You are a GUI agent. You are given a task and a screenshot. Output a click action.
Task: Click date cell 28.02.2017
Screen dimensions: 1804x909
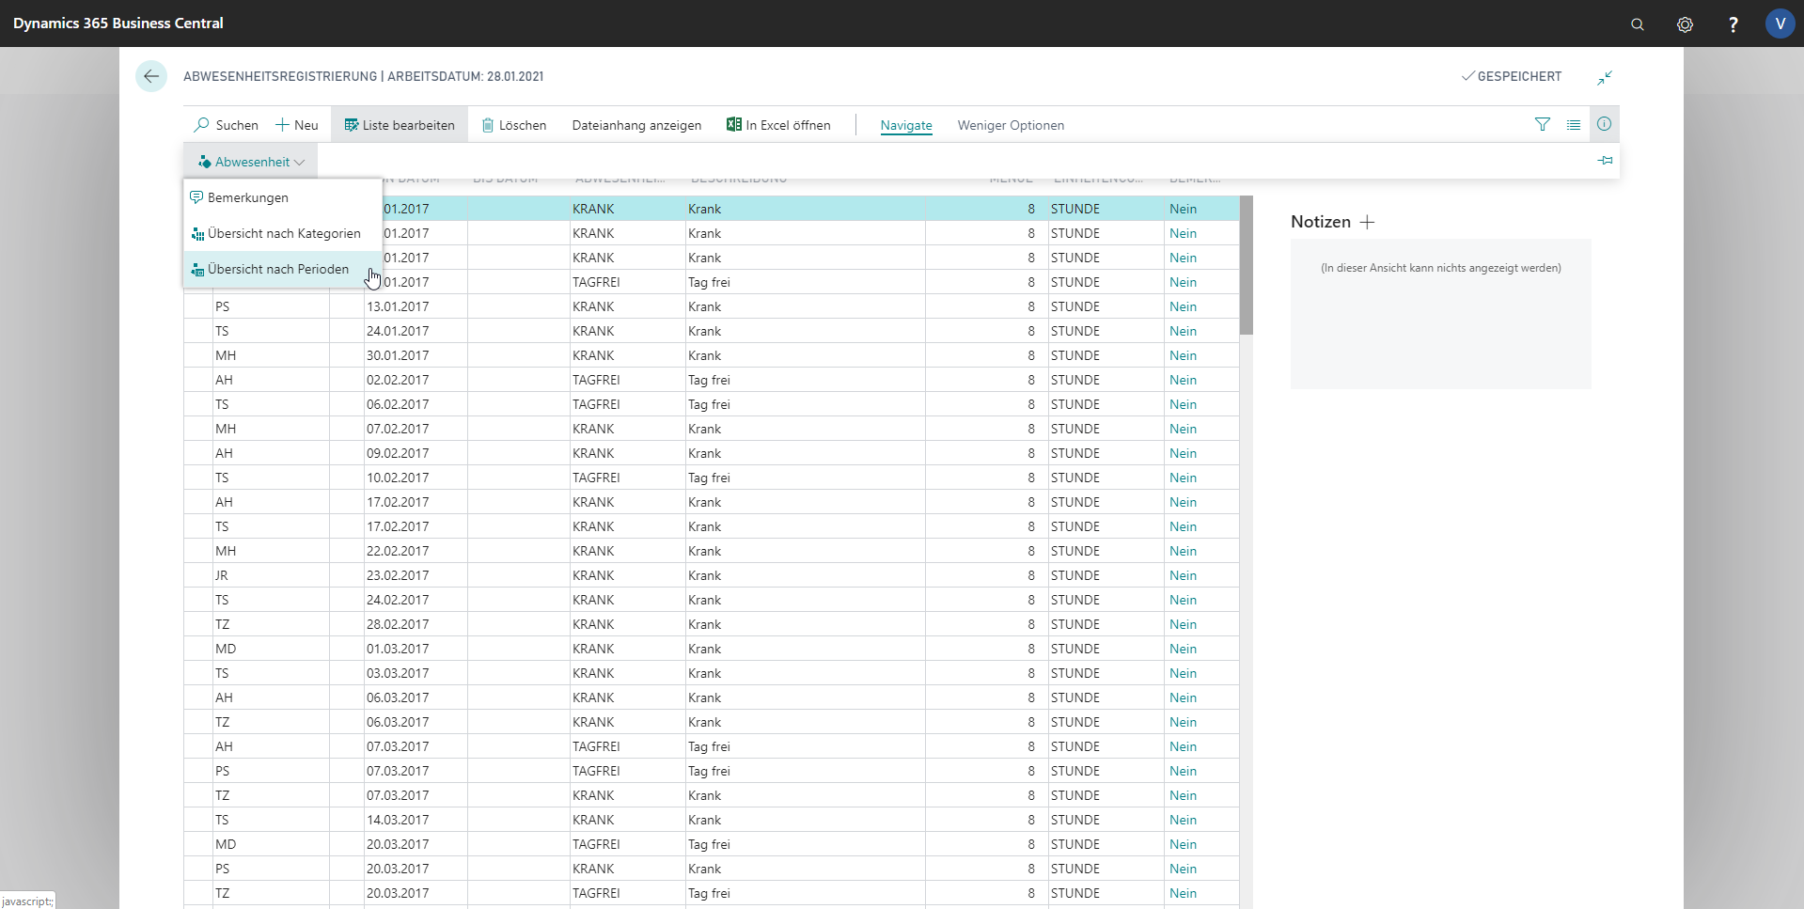point(416,624)
